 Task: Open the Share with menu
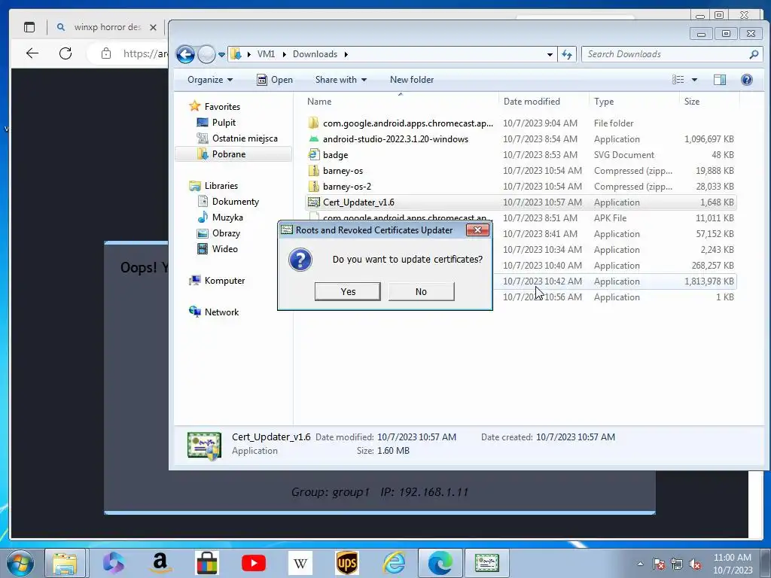(341, 80)
